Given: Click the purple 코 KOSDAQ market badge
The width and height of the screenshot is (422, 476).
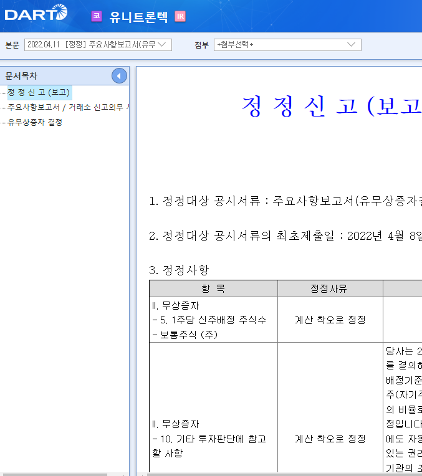Looking at the screenshot, I should pos(97,16).
